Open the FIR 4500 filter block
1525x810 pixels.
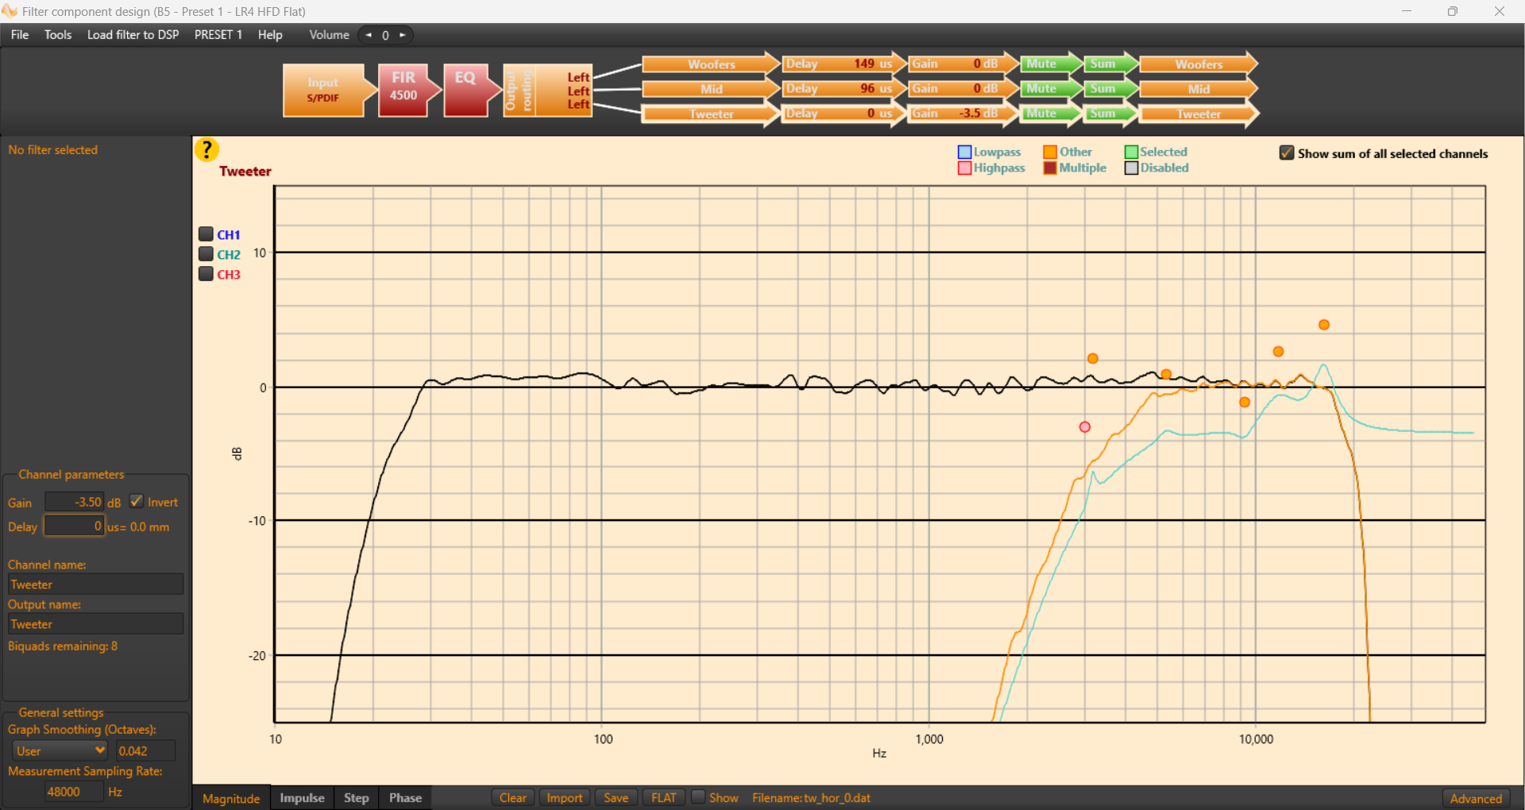408,91
